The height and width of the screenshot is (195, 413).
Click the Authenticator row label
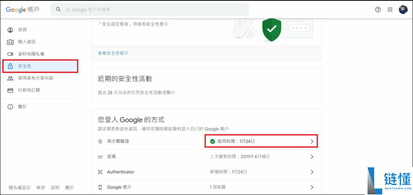coord(121,172)
